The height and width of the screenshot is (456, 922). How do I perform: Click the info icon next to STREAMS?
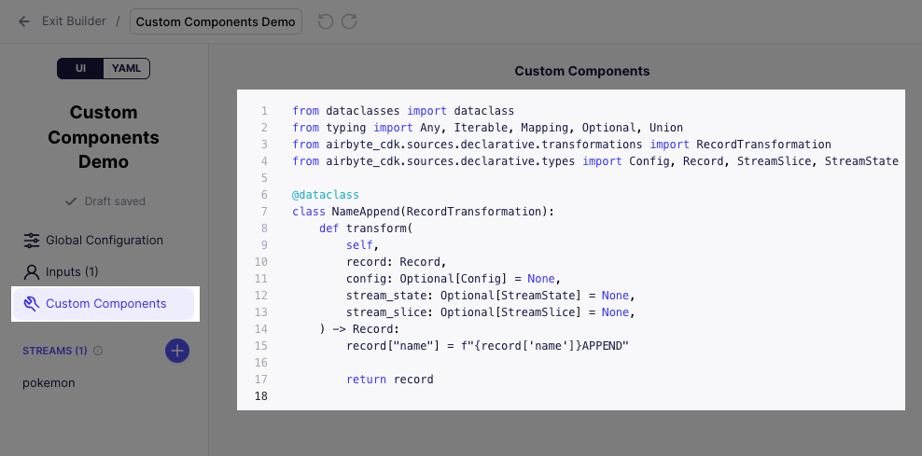click(x=98, y=352)
